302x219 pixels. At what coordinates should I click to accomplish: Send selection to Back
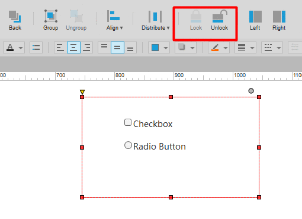click(x=15, y=20)
